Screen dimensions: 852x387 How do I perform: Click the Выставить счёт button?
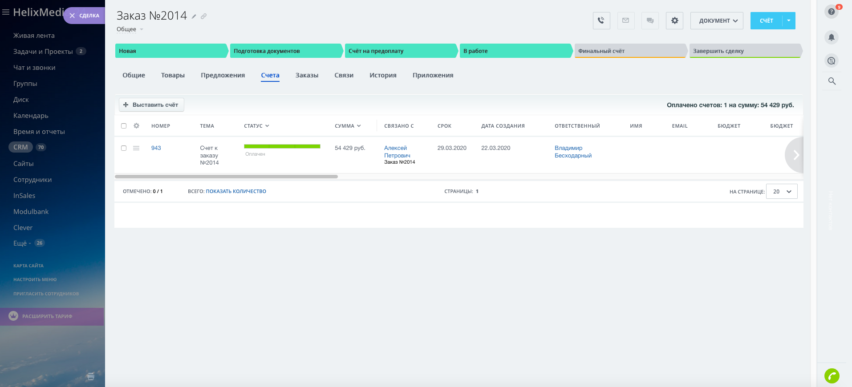pyautogui.click(x=151, y=105)
